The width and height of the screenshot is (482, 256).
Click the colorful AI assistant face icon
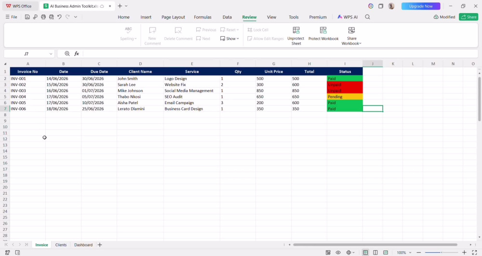371,6
